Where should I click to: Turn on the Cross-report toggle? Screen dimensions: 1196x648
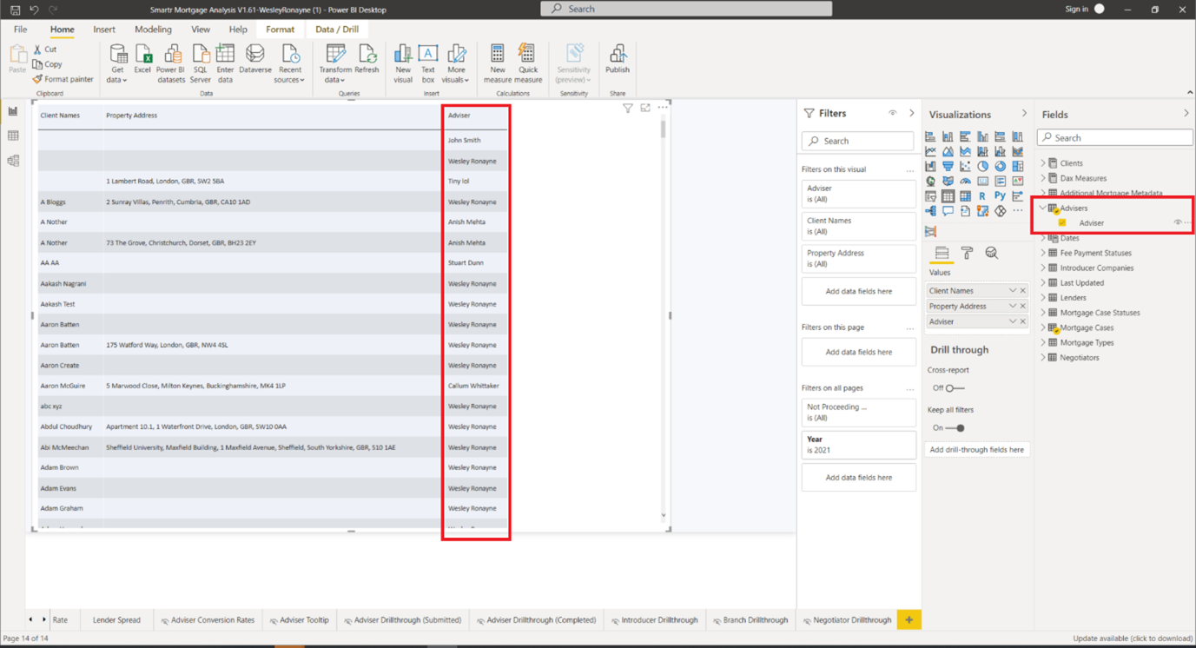(x=955, y=388)
